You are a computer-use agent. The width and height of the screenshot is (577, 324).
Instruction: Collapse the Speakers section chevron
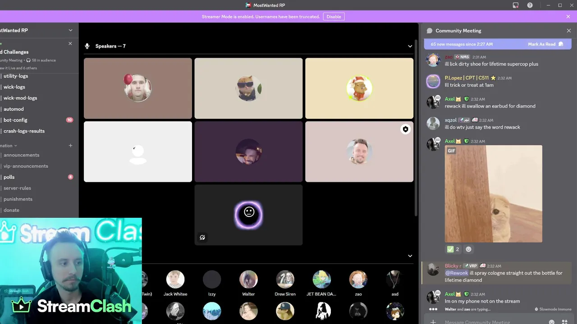coord(410,46)
